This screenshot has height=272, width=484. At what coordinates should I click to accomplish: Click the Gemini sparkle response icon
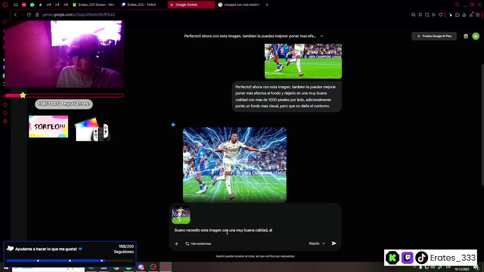coord(173,125)
